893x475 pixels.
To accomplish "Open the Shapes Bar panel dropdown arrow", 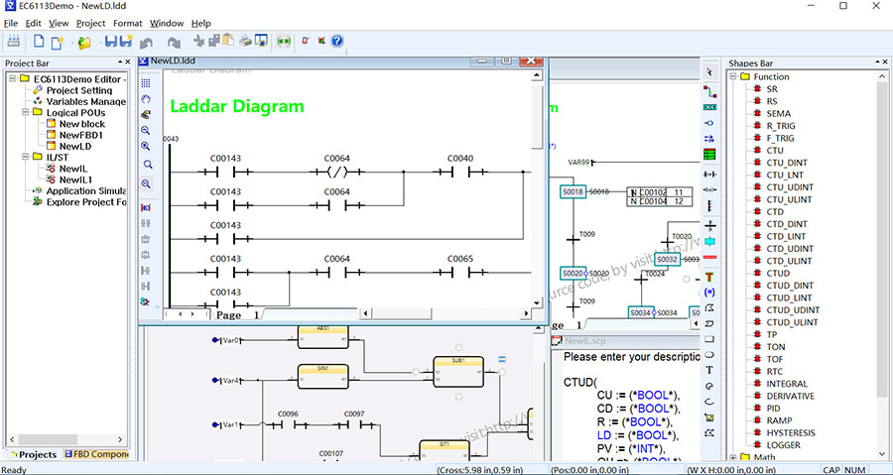I will coord(877,61).
